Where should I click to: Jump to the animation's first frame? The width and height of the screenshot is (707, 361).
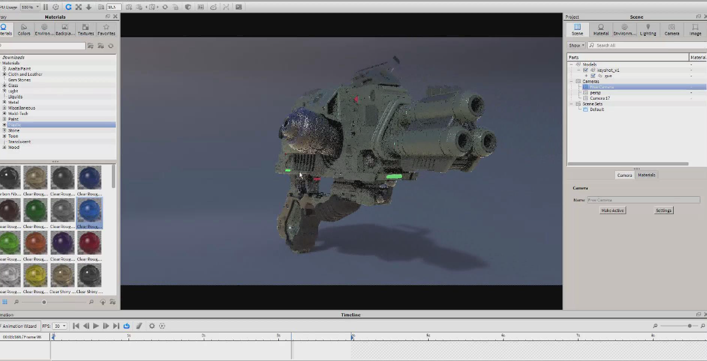click(76, 326)
